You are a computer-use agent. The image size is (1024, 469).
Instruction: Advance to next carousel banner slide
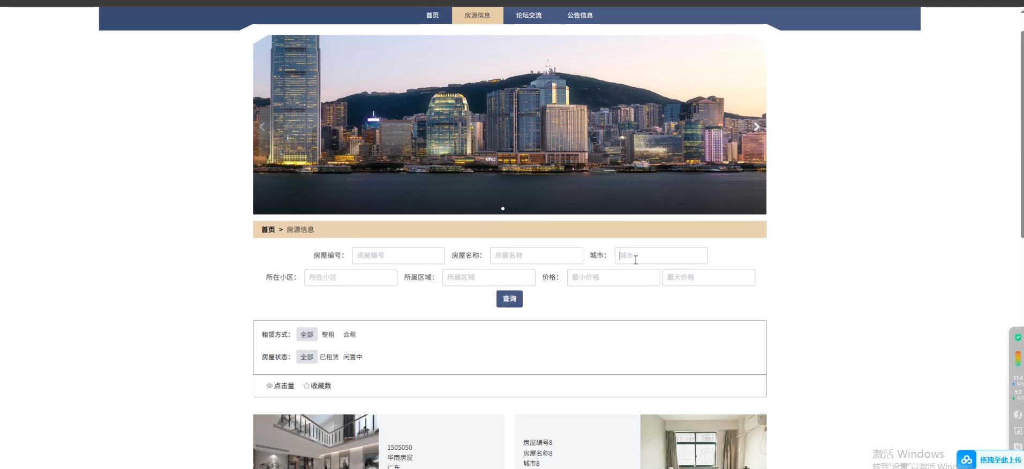757,127
